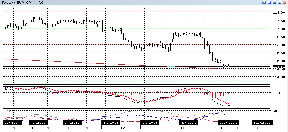Click the 00 time label under 12.7.2011
Viewport: 288px width, 132px height.
[256, 128]
